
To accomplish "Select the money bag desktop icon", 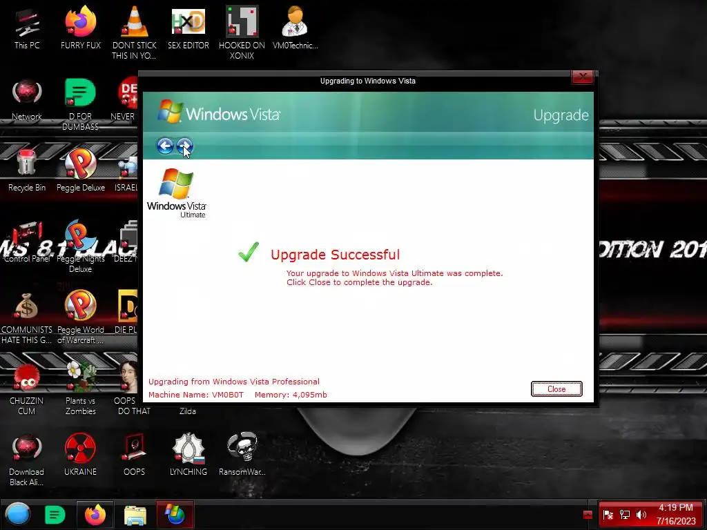I will click(27, 318).
